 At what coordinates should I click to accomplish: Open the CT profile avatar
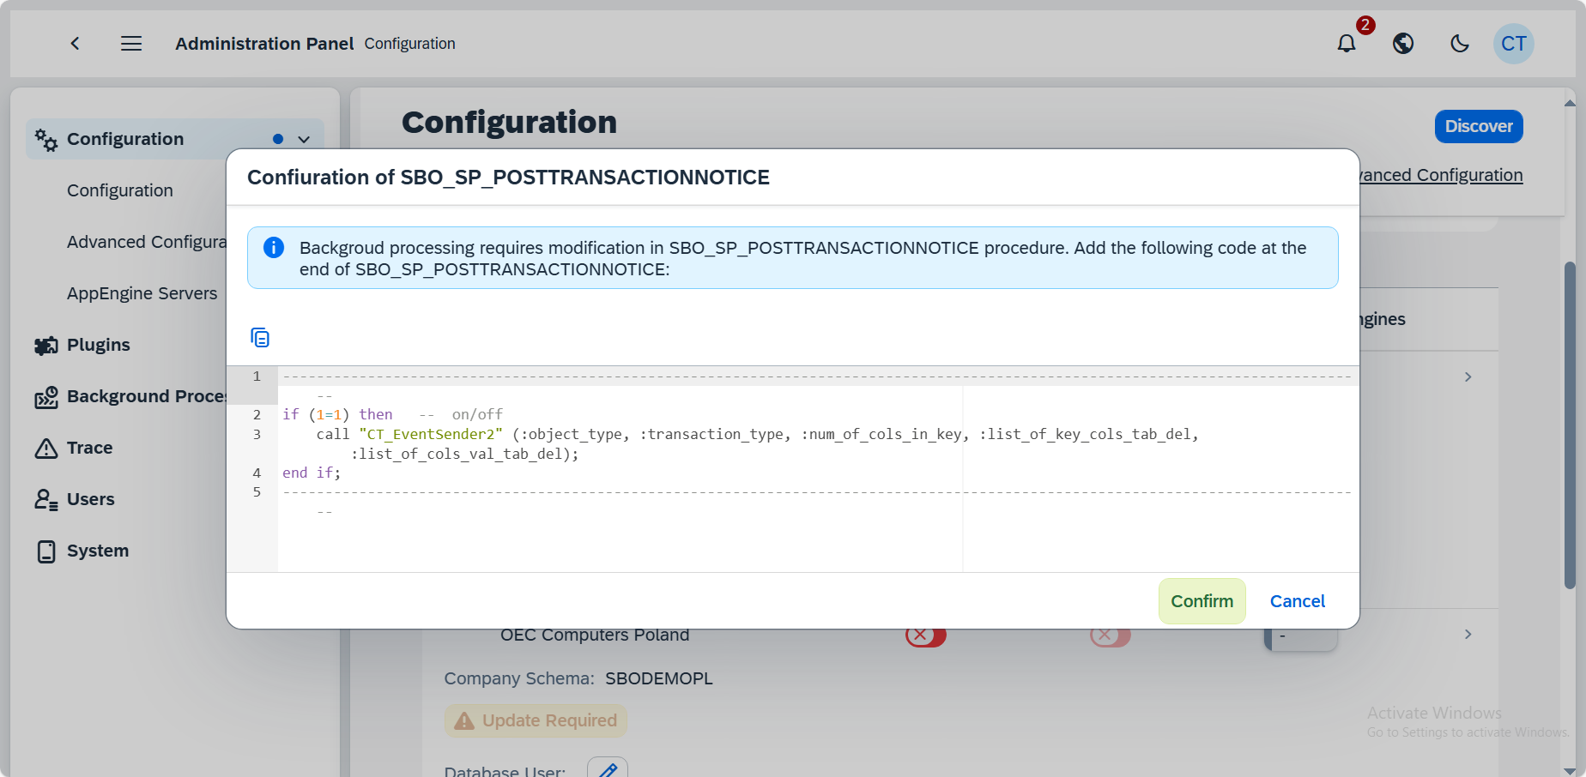[x=1514, y=43]
